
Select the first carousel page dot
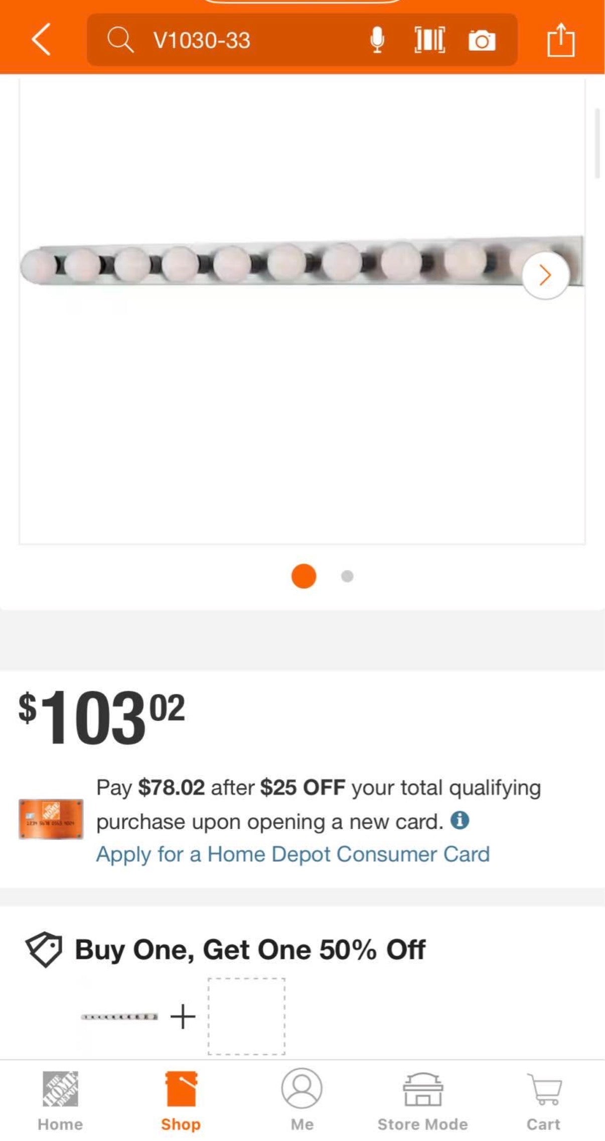tap(304, 576)
